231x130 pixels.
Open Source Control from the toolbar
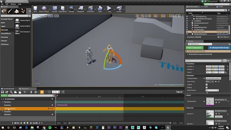click(x=44, y=9)
